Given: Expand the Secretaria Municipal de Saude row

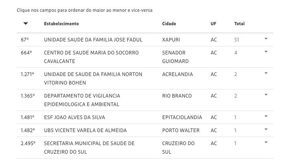Looking at the screenshot, I should (x=266, y=143).
